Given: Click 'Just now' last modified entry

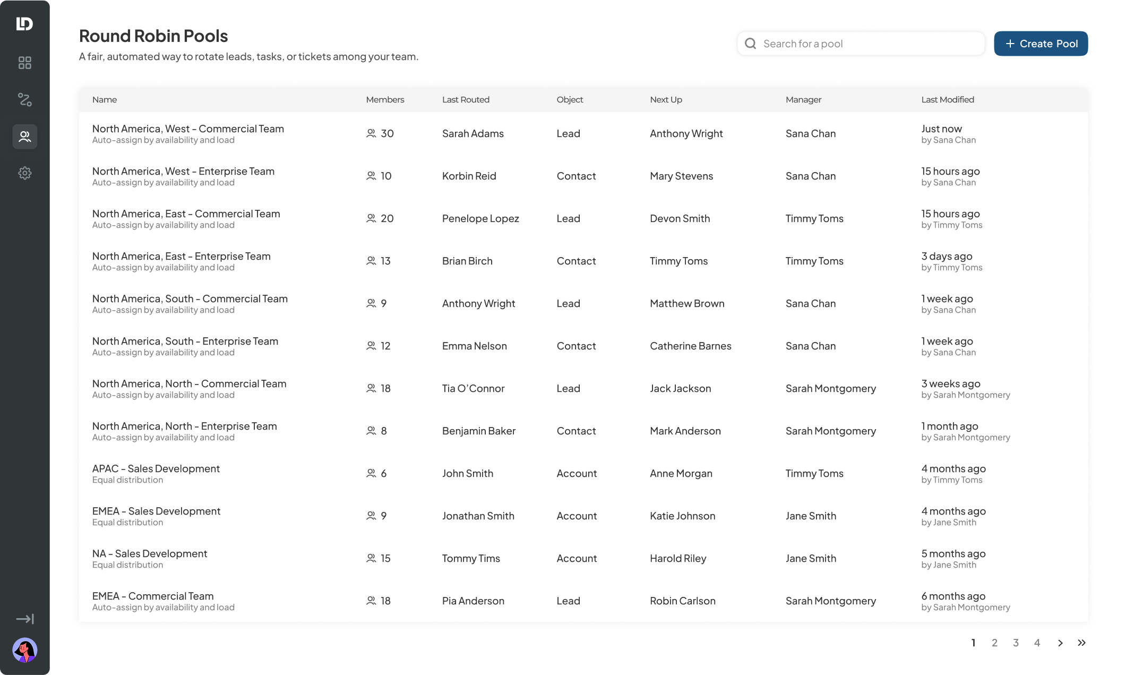Looking at the screenshot, I should (941, 129).
